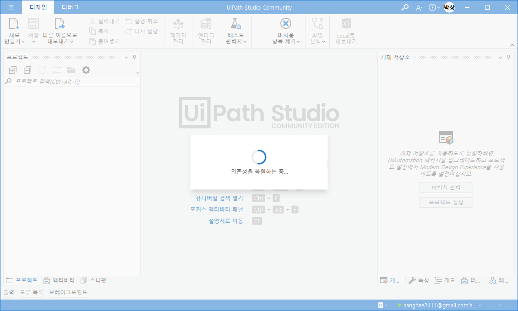Click Redo (다시 실행) in ribbon
The height and width of the screenshot is (311, 518).
pyautogui.click(x=142, y=31)
